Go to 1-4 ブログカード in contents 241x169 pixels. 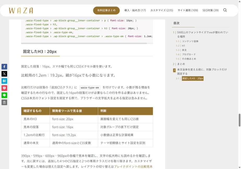click(189, 54)
